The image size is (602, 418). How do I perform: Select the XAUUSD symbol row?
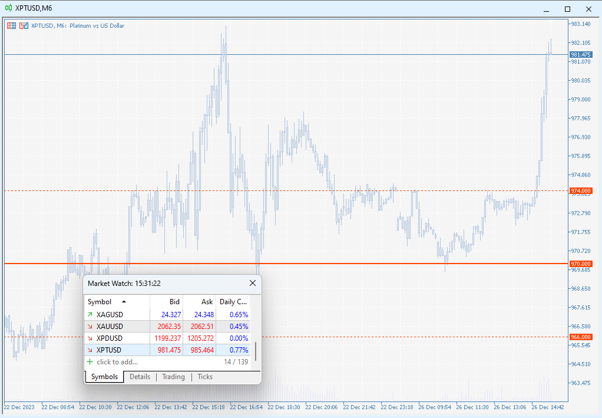pos(167,327)
